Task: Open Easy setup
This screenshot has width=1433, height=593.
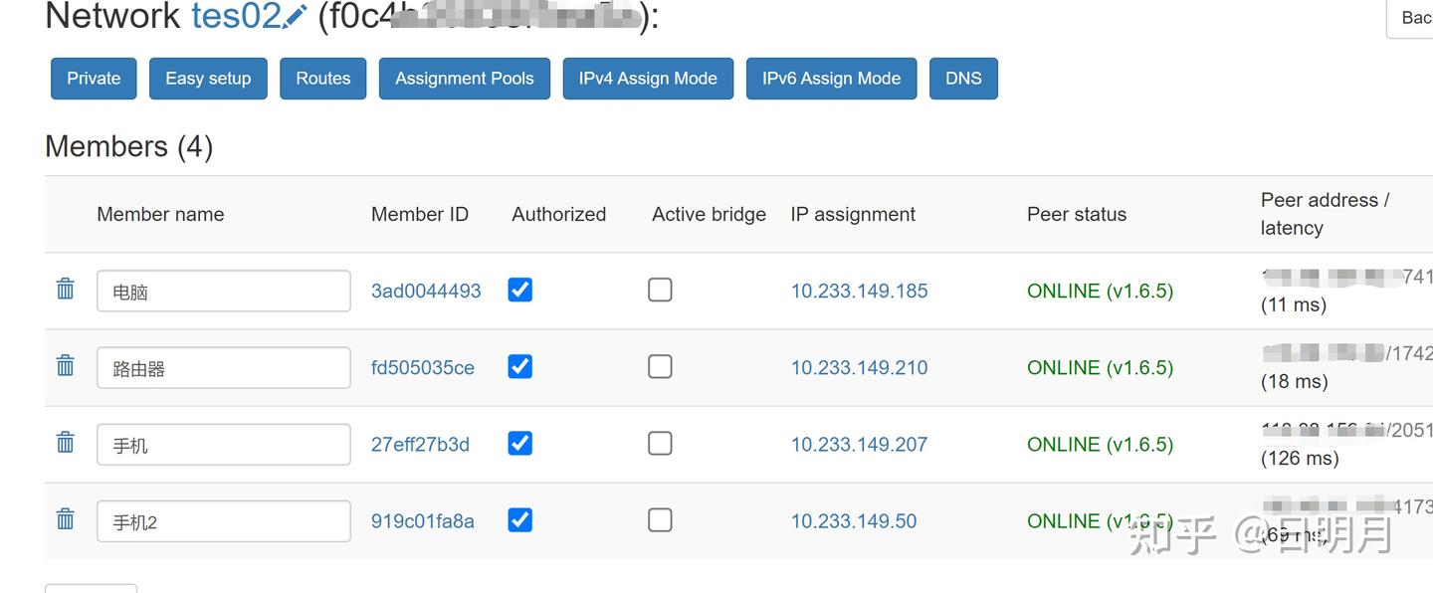Action: click(208, 79)
